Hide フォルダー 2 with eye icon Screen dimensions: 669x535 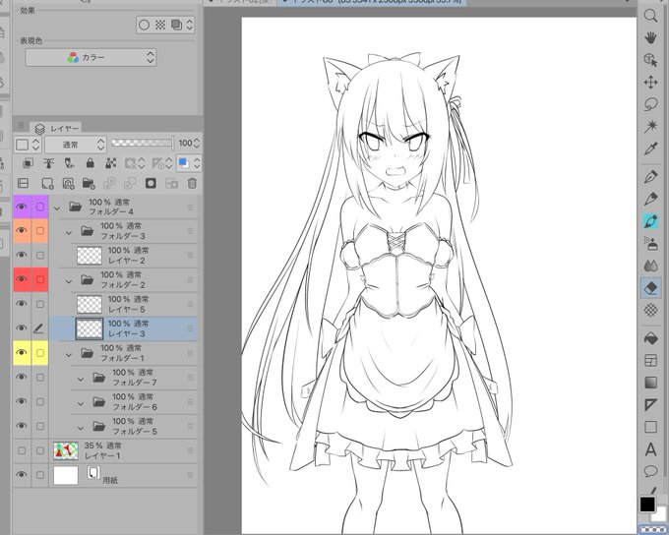22,279
